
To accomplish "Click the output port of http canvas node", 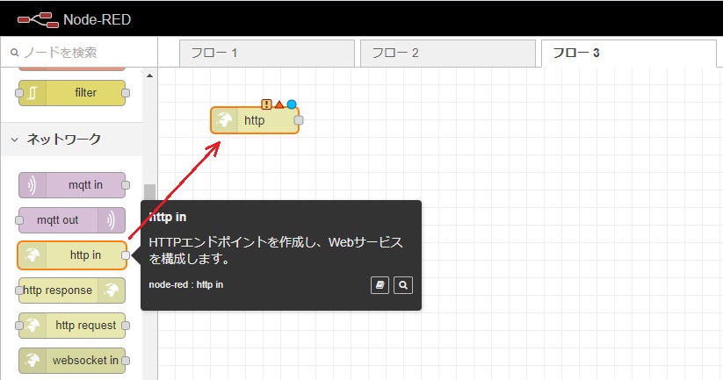I will [299, 120].
